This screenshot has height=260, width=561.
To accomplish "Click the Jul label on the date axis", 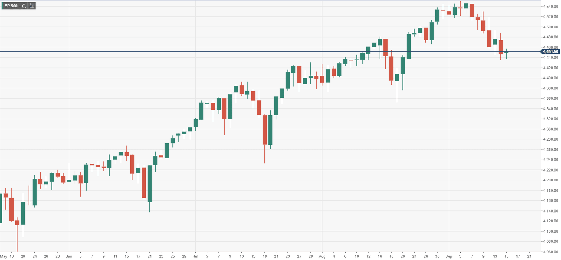I will tap(195, 256).
